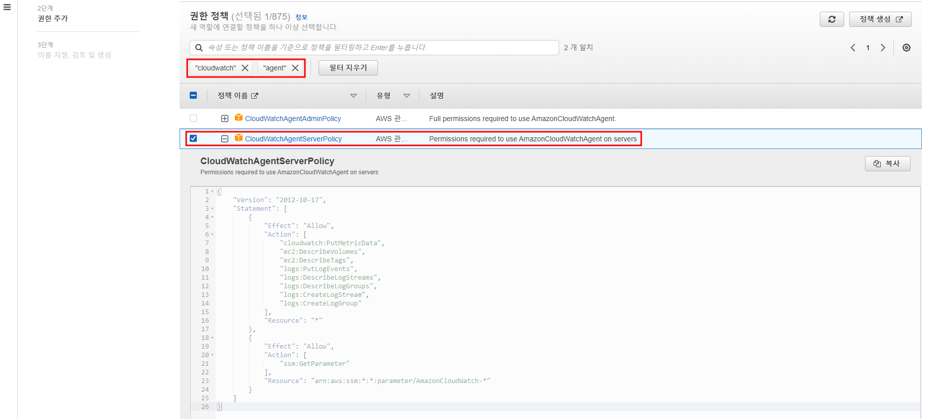
Task: Open the 정보 info link
Action: (x=301, y=17)
